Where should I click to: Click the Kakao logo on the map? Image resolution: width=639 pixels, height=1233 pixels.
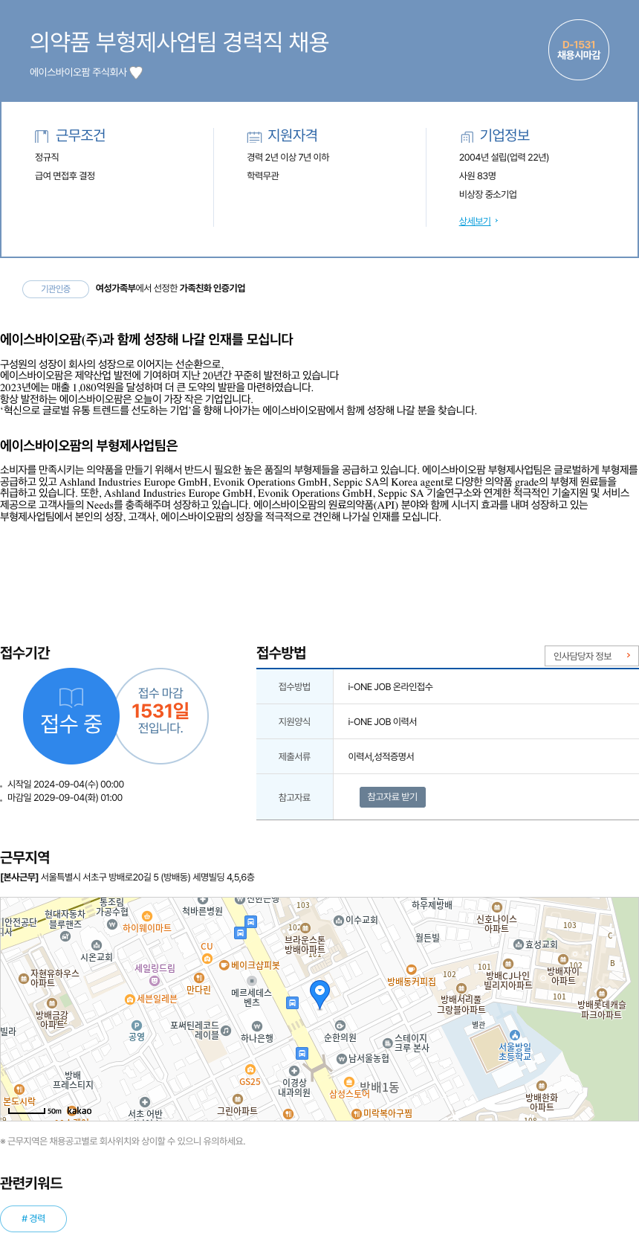click(x=80, y=1110)
